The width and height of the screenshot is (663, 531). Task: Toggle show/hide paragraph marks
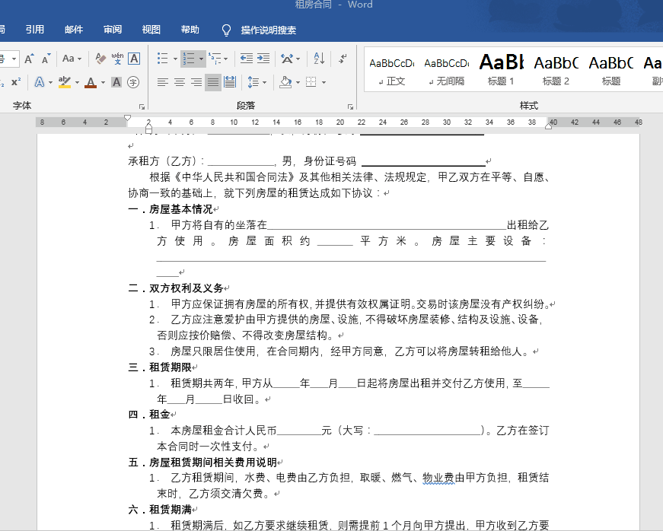click(343, 59)
